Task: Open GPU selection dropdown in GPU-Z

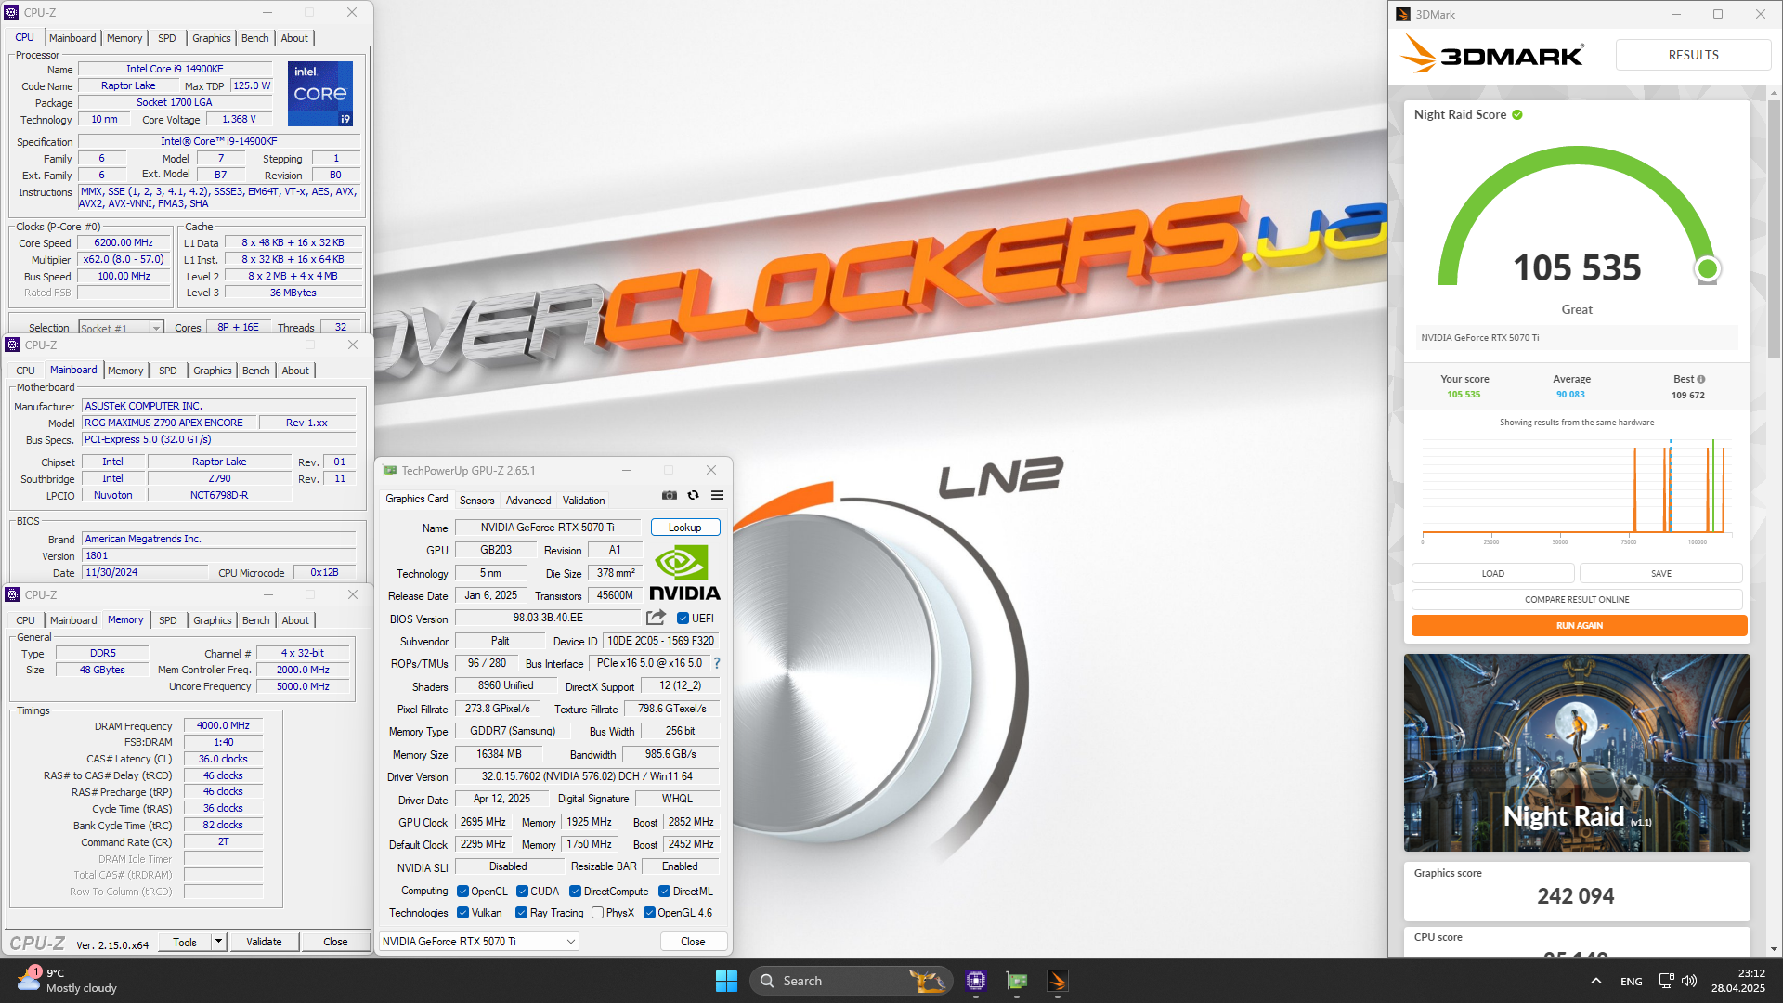Action: (479, 941)
